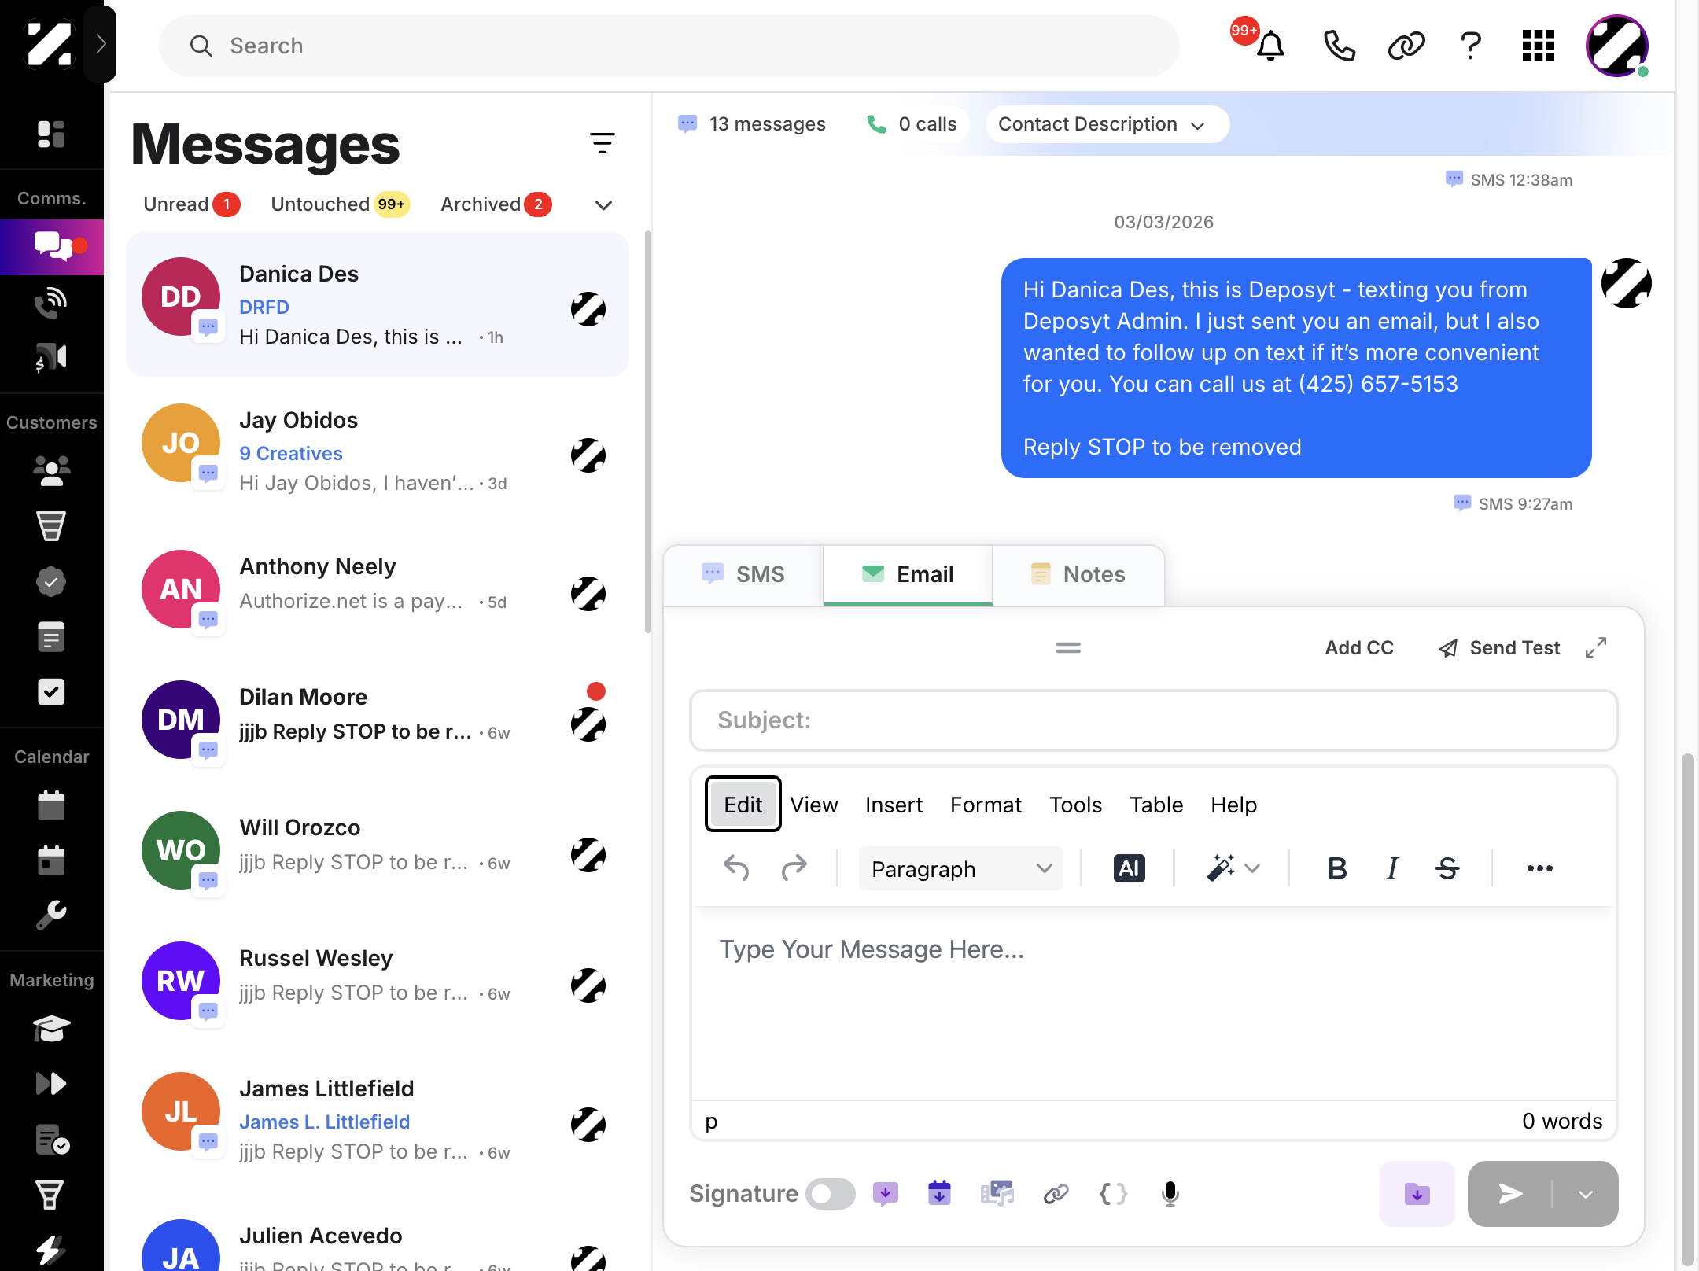This screenshot has height=1271, width=1699.
Task: Open the James L. Littlefield link
Action: pyautogui.click(x=324, y=1122)
